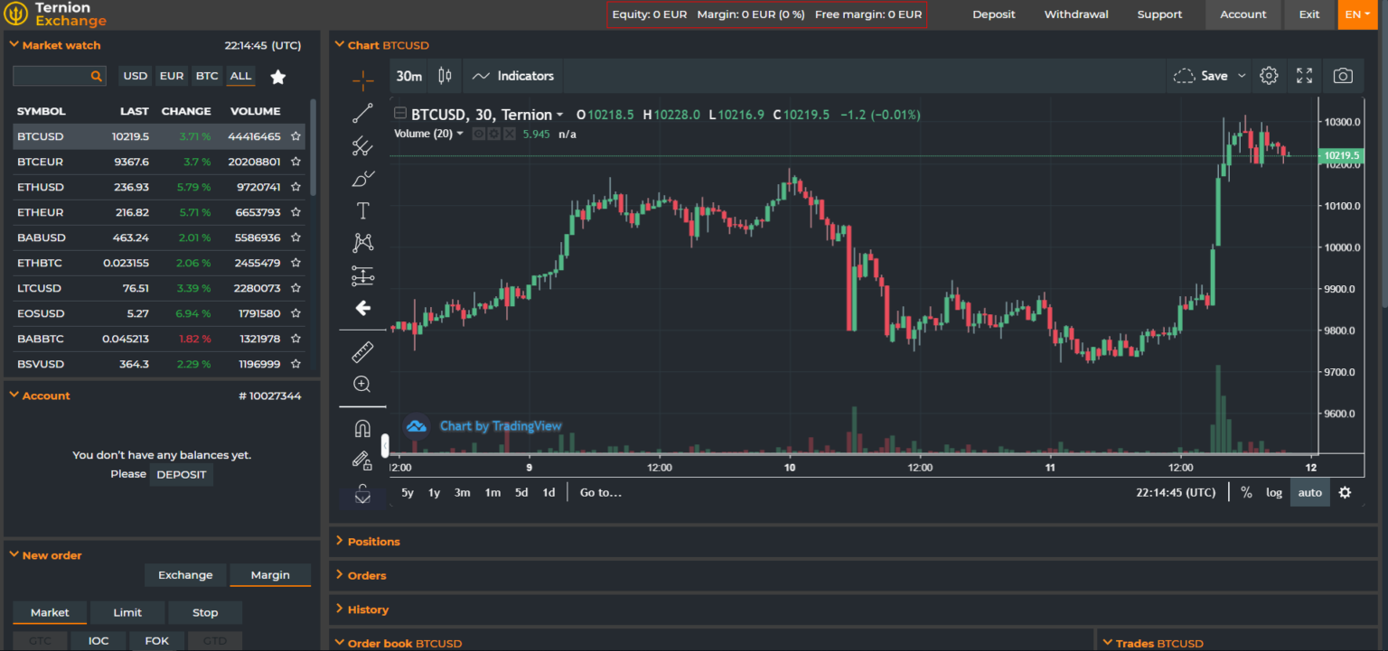Open the Go to... date picker

(x=601, y=492)
